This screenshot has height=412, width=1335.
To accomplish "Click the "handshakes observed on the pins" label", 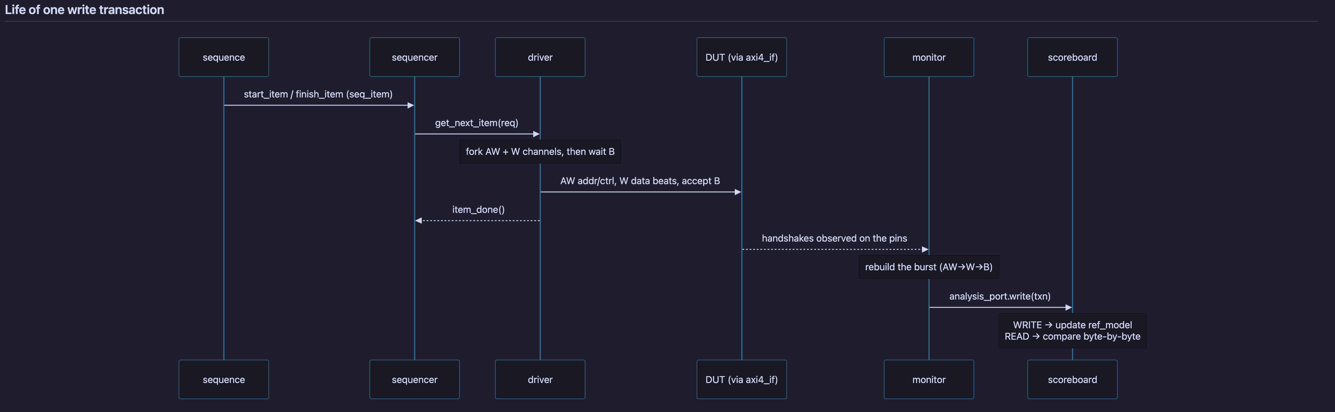I will tap(834, 238).
